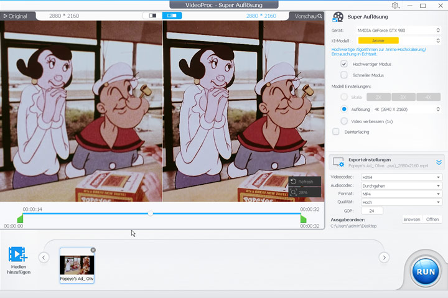Switch to single split view mode
The height and width of the screenshot is (298, 448).
[152, 16]
